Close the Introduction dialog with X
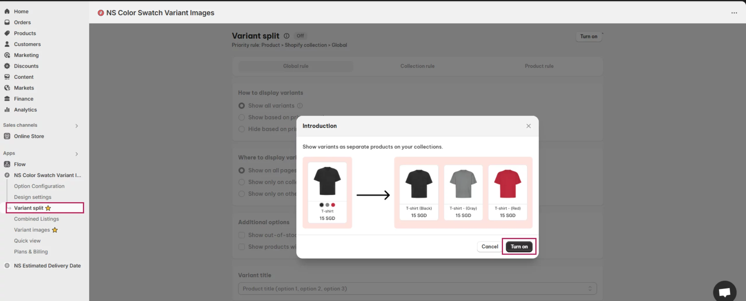The height and width of the screenshot is (301, 746). [x=528, y=126]
